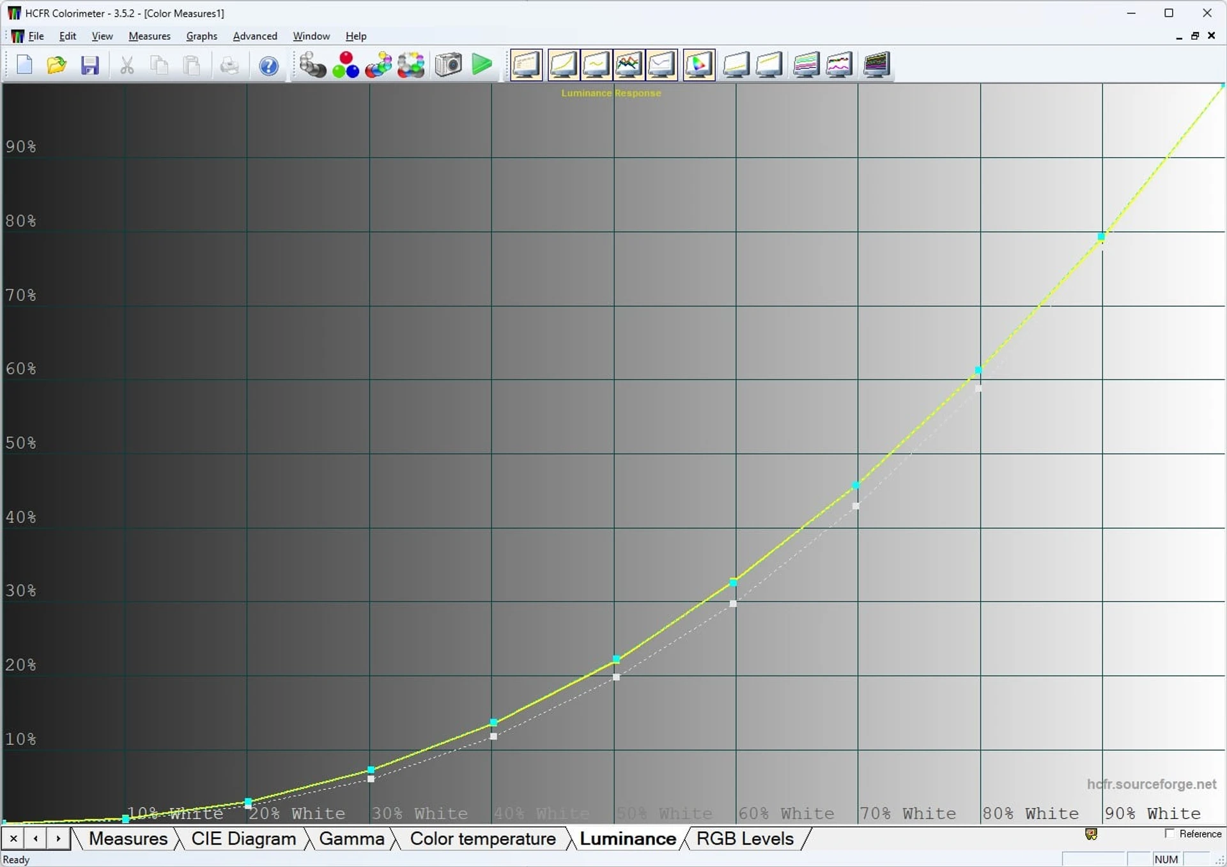Click the HCFR Colorimeter title bar app icon
1227x867 pixels.
point(13,13)
